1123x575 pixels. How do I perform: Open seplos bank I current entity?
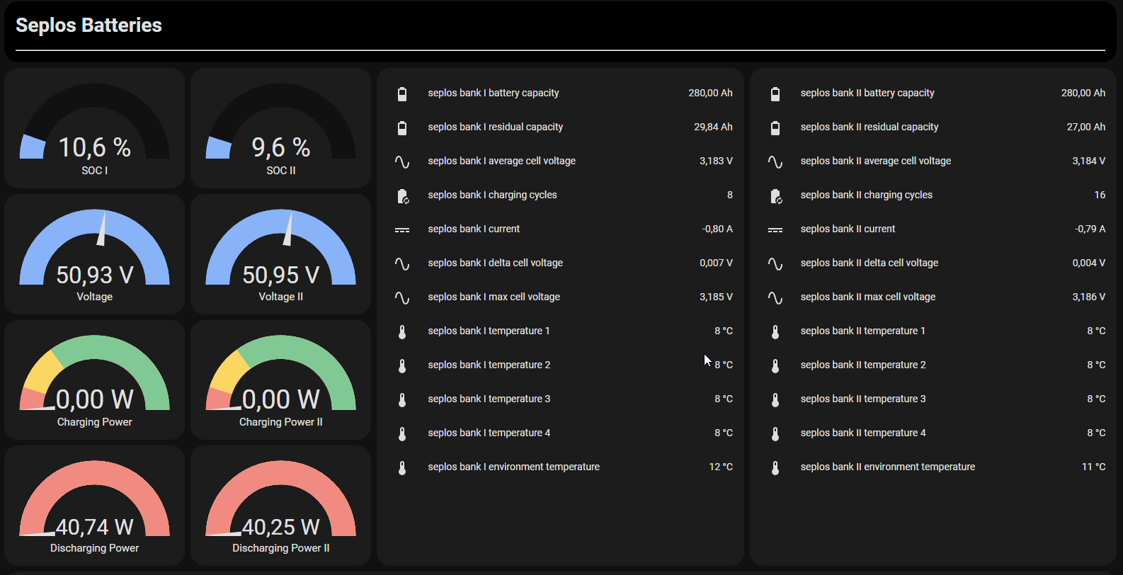pos(560,229)
